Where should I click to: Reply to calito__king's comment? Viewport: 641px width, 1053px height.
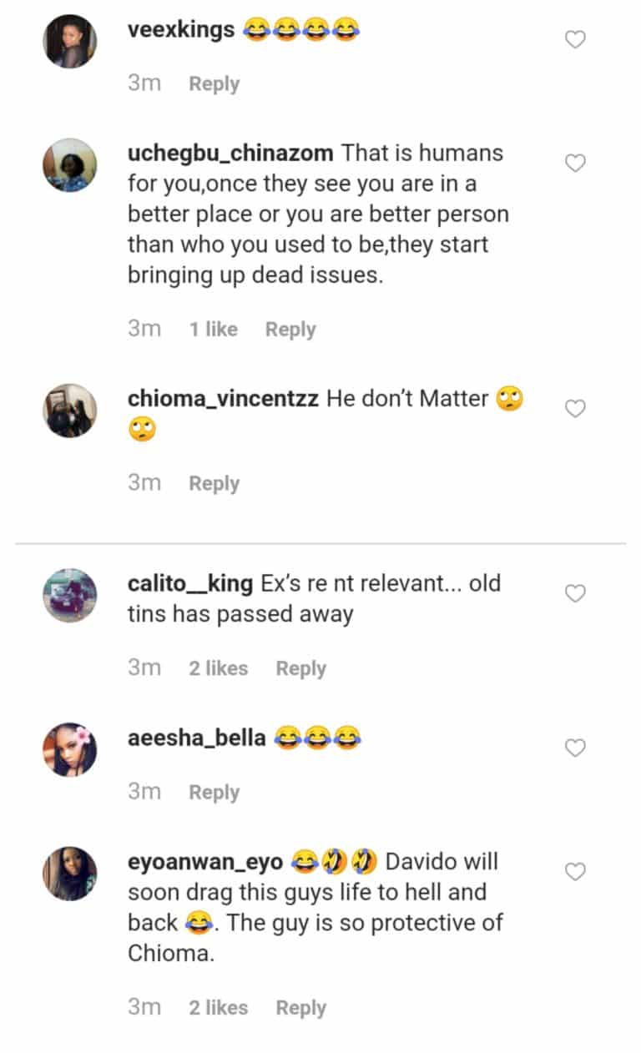301,668
